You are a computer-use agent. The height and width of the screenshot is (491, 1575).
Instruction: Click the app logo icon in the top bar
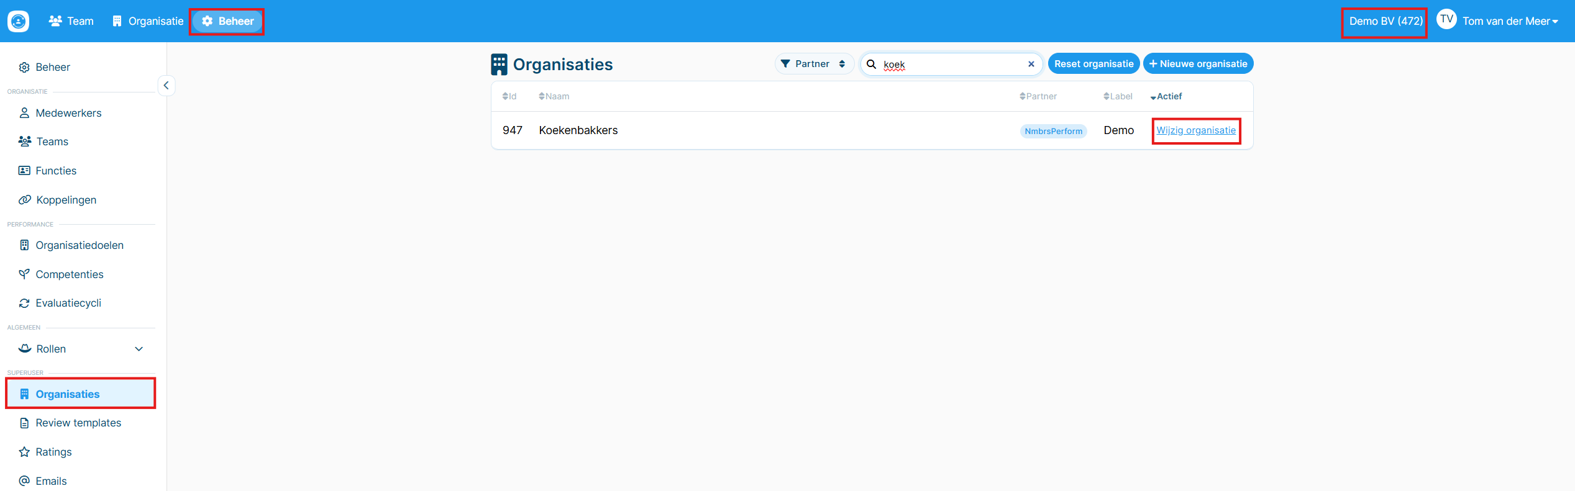(18, 21)
